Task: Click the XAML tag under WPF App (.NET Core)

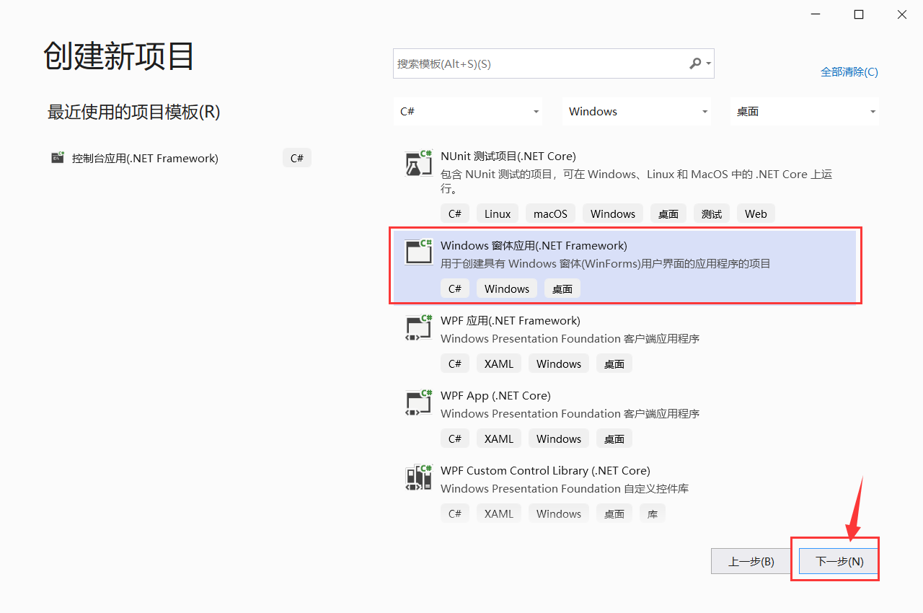Action: coord(499,438)
